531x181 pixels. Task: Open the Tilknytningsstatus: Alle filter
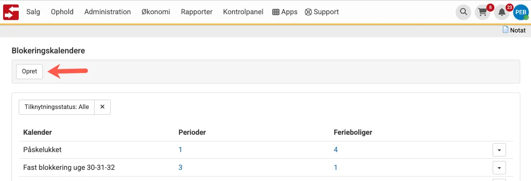(57, 107)
